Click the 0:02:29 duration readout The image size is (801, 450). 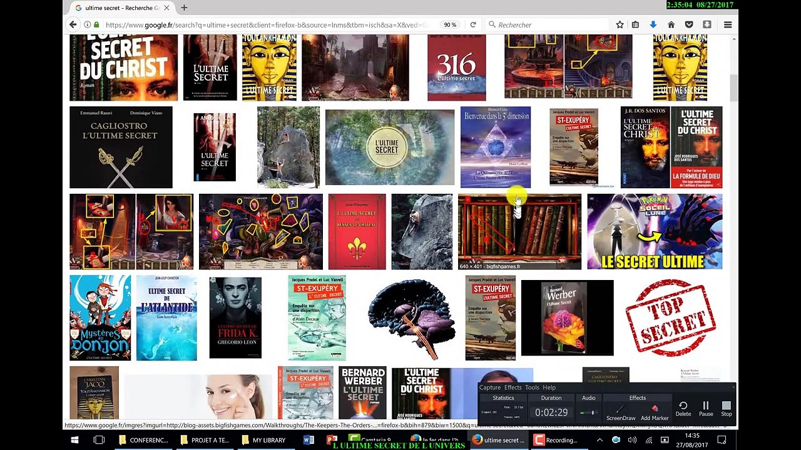[x=551, y=412]
